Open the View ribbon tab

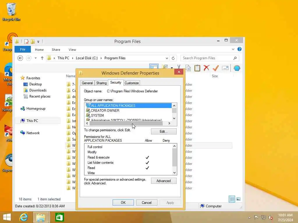point(72,49)
